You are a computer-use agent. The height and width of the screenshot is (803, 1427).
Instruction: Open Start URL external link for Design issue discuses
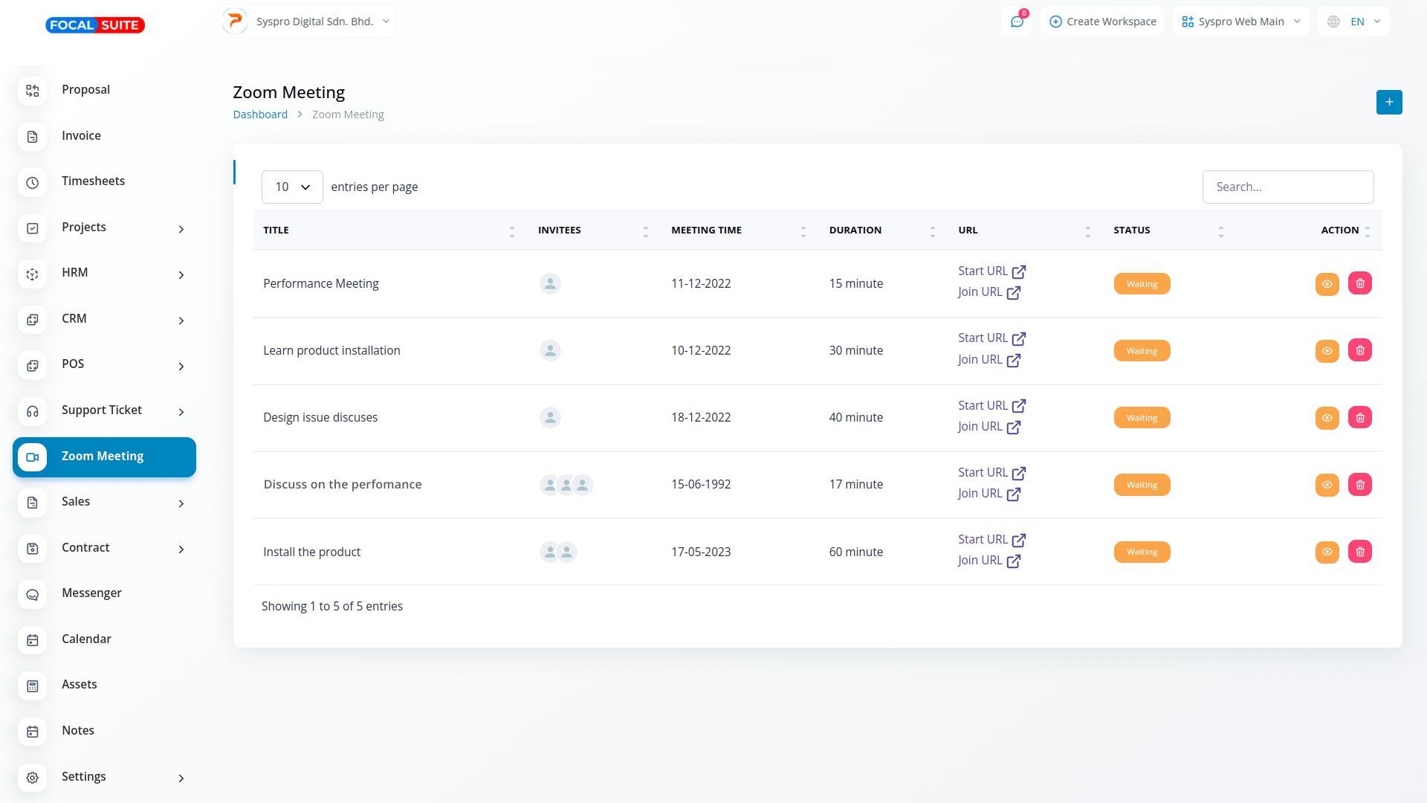[x=1018, y=406]
